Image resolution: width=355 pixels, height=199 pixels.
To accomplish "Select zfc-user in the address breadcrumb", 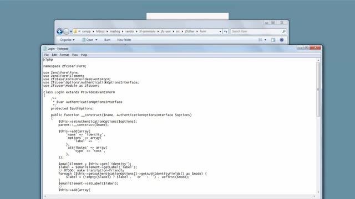I will (x=166, y=32).
